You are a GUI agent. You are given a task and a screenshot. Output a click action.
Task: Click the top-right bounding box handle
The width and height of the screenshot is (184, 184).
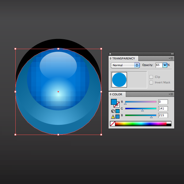pos(101,49)
